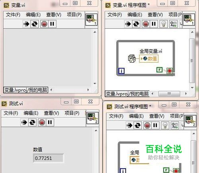Click 数值 label above the numeric indicator

coord(37,149)
